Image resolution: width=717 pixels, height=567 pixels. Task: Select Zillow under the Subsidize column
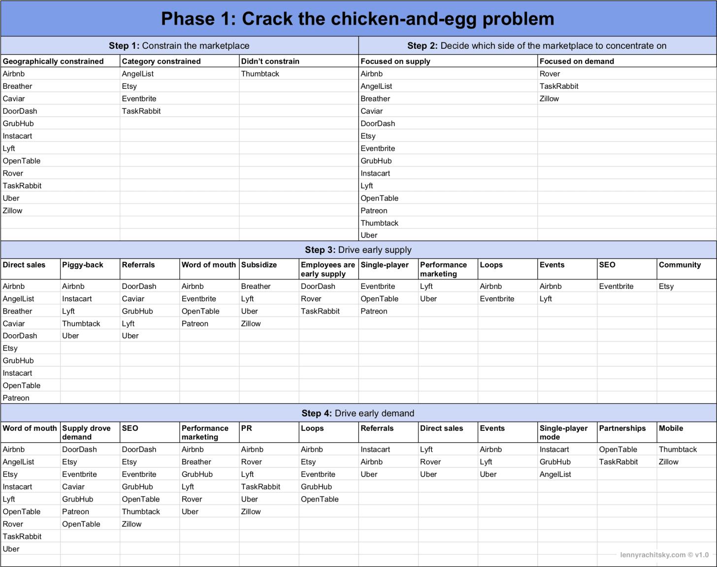pos(251,323)
